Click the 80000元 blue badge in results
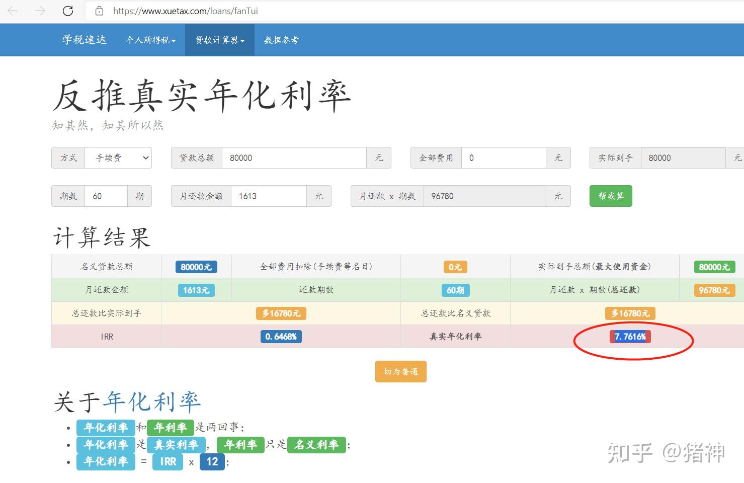This screenshot has width=744, height=483. coord(196,267)
